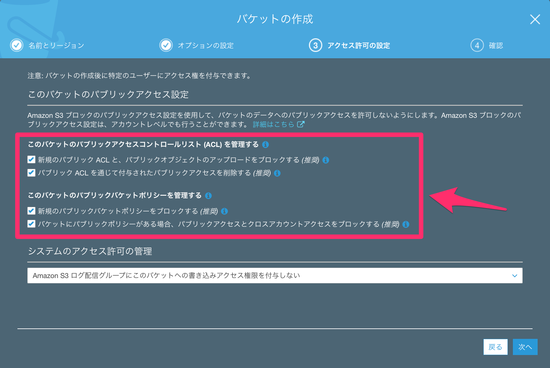Click the info icon beside the ACL management heading

[x=266, y=144]
